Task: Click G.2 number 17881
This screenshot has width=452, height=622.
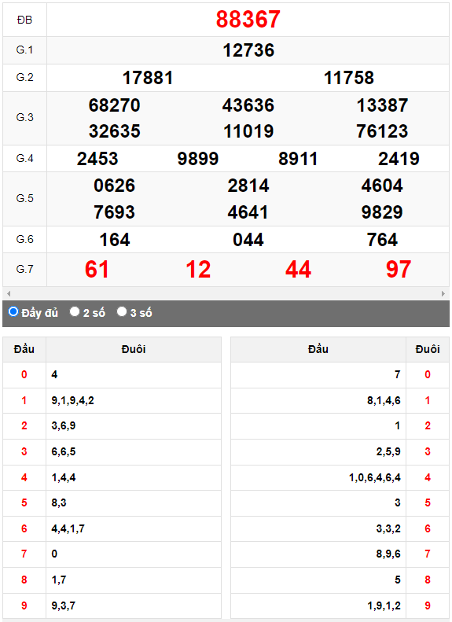Action: coord(148,78)
